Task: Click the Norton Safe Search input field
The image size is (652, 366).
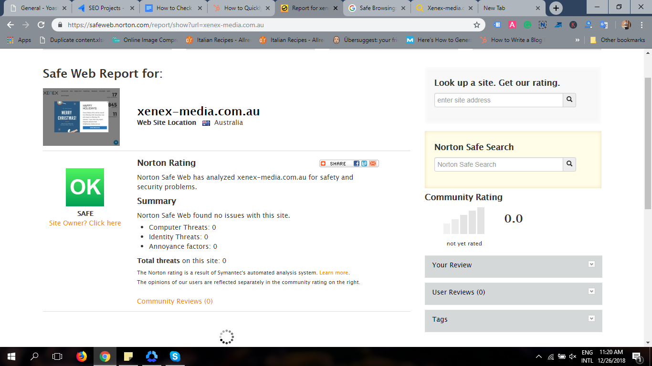Action: pyautogui.click(x=499, y=164)
